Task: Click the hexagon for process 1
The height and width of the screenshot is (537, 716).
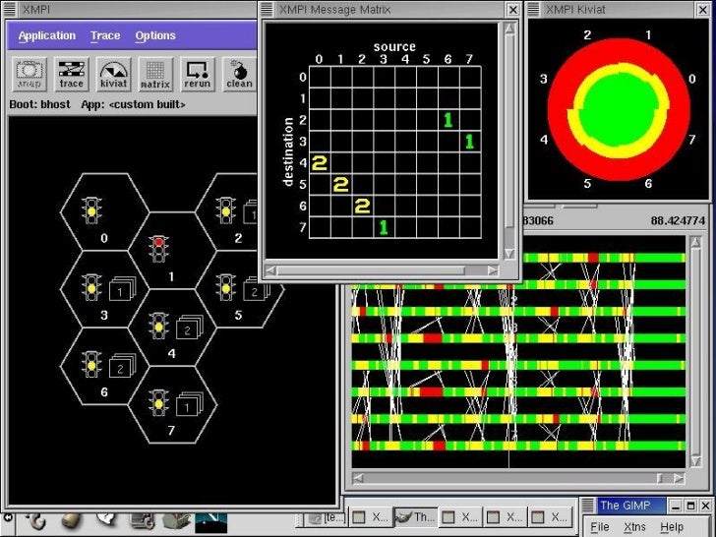Action: coord(172,251)
